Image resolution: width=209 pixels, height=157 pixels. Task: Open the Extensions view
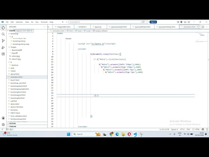pyautogui.click(x=3, y=54)
